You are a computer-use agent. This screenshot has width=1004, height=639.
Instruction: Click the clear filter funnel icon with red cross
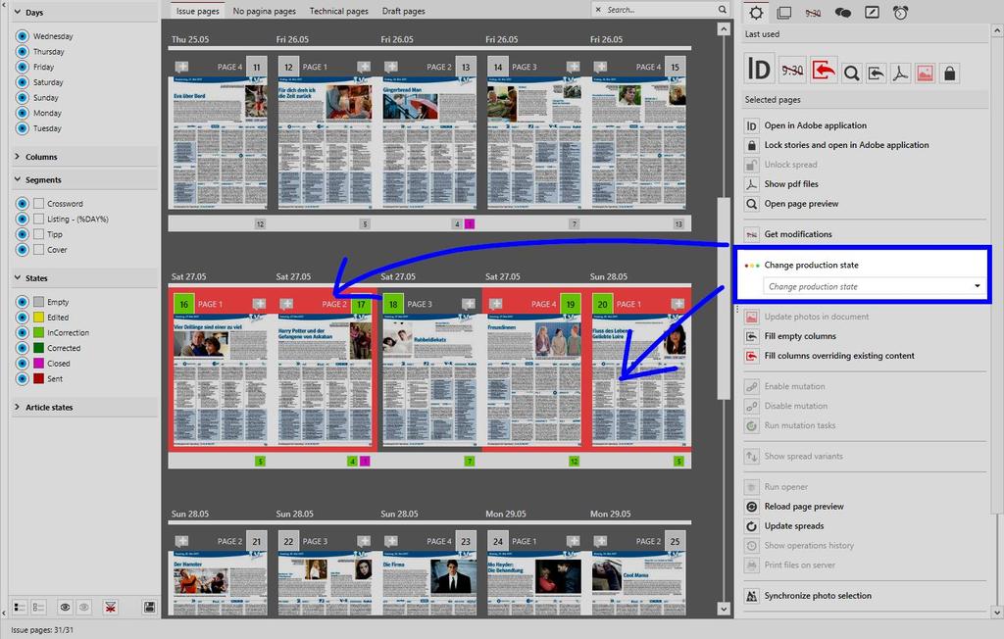click(x=110, y=607)
